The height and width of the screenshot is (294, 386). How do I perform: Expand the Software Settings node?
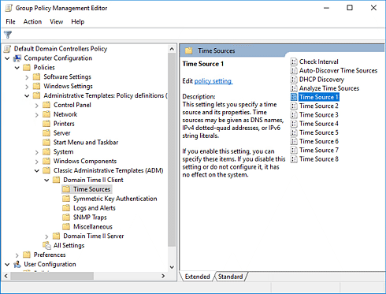(27, 77)
